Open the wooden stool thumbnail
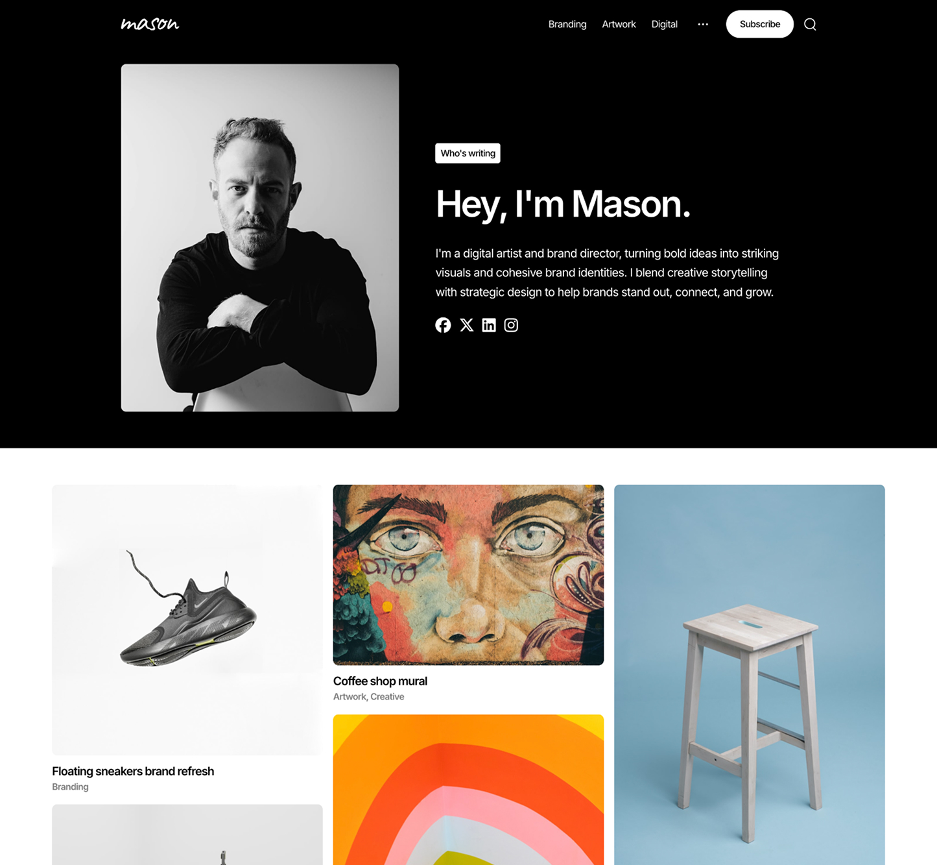 (749, 675)
